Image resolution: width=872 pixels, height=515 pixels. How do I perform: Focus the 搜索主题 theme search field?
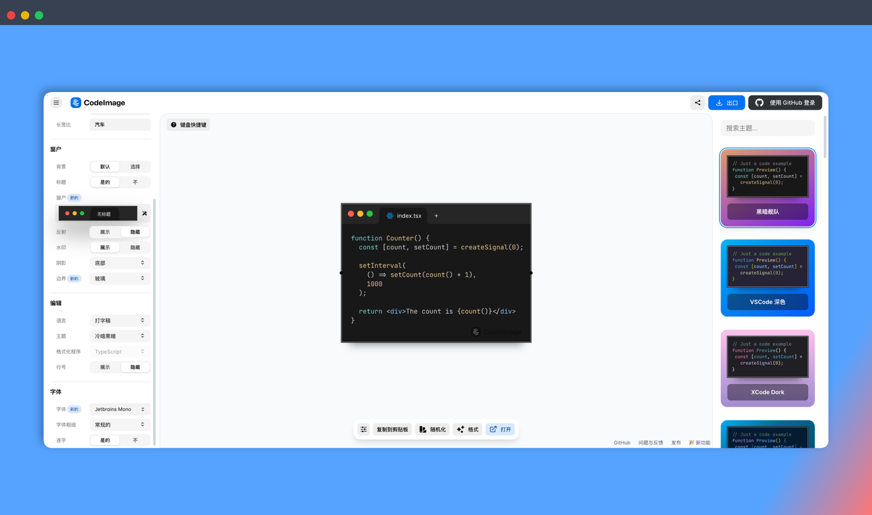tap(767, 128)
